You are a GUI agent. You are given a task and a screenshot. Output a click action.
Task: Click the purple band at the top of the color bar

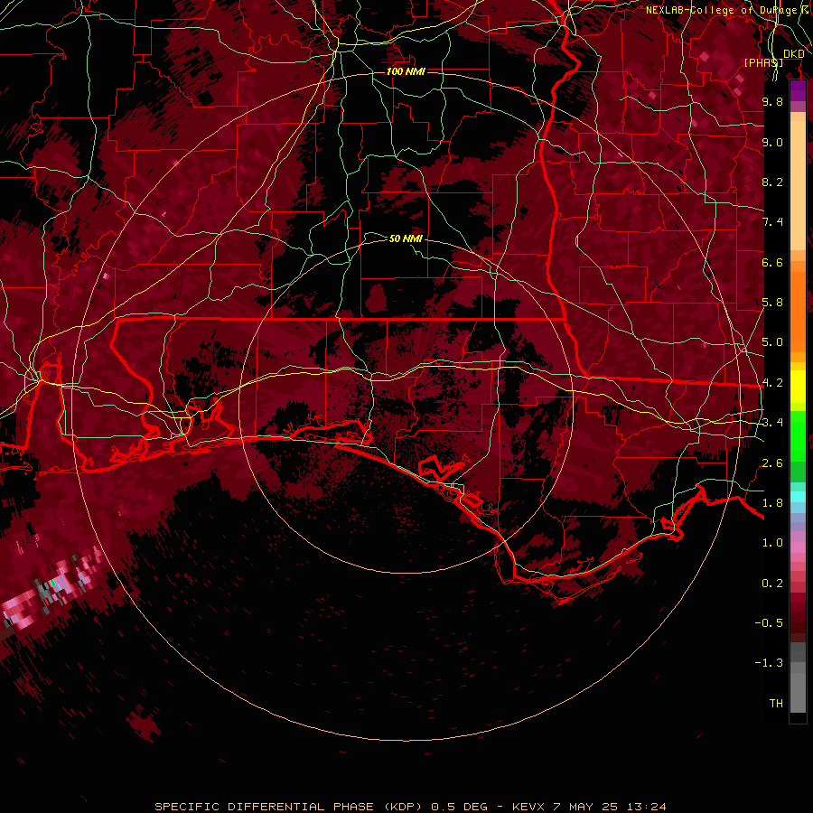point(798,90)
